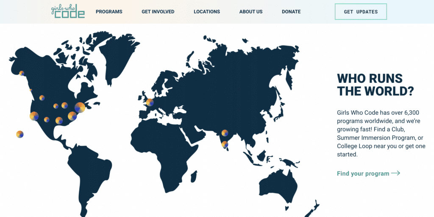The image size is (434, 217).
Task: Click the United Kingdom map marker
Action: [150, 102]
